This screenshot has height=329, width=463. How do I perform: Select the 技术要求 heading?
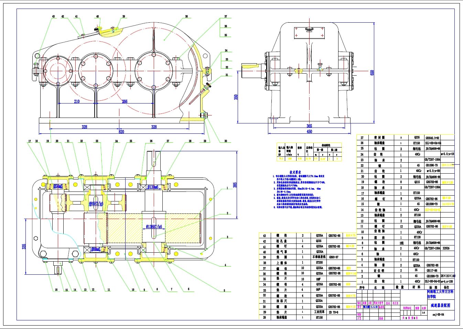[x=295, y=172]
